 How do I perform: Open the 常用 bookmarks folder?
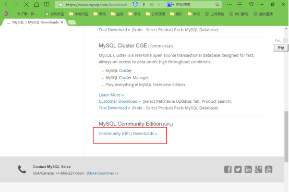click(100, 14)
